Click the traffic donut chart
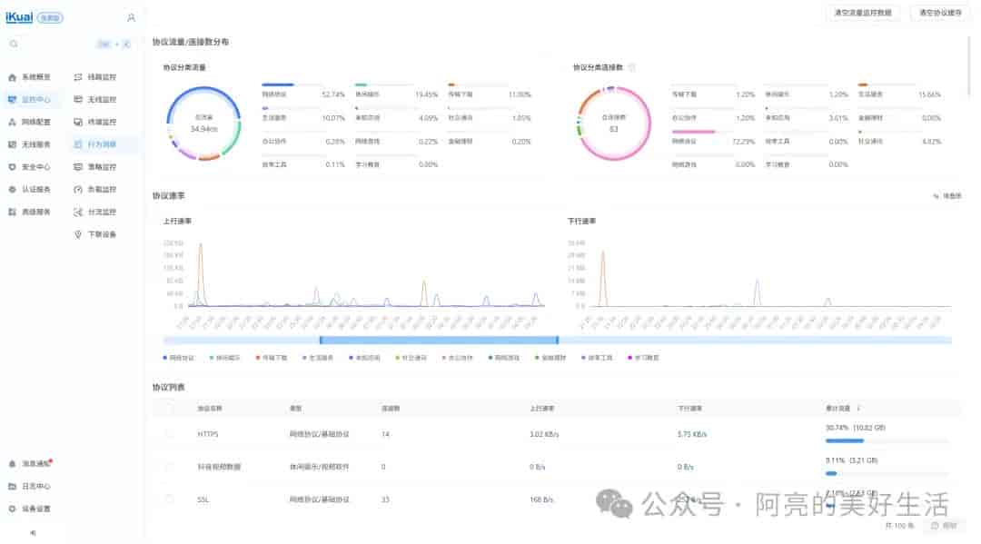Image resolution: width=981 pixels, height=544 pixels. (204, 124)
